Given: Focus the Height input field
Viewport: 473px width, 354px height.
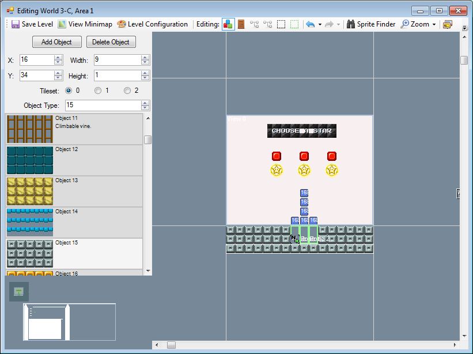Looking at the screenshot, I should click(x=118, y=75).
